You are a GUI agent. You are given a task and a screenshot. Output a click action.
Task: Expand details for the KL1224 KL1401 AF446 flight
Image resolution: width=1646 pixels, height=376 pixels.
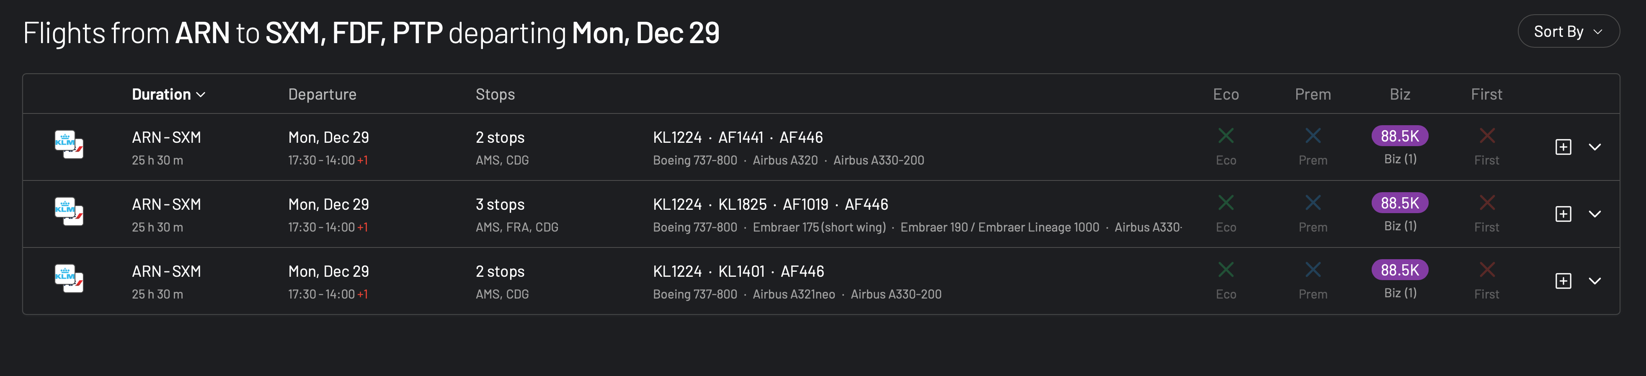click(1595, 281)
